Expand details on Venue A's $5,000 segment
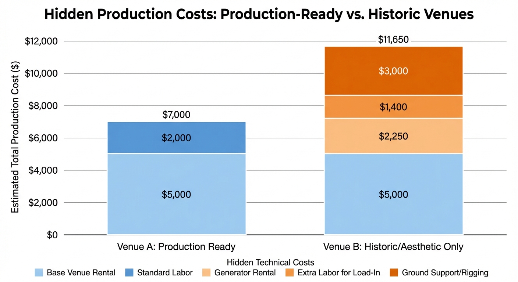The width and height of the screenshot is (518, 282). pyautogui.click(x=177, y=194)
